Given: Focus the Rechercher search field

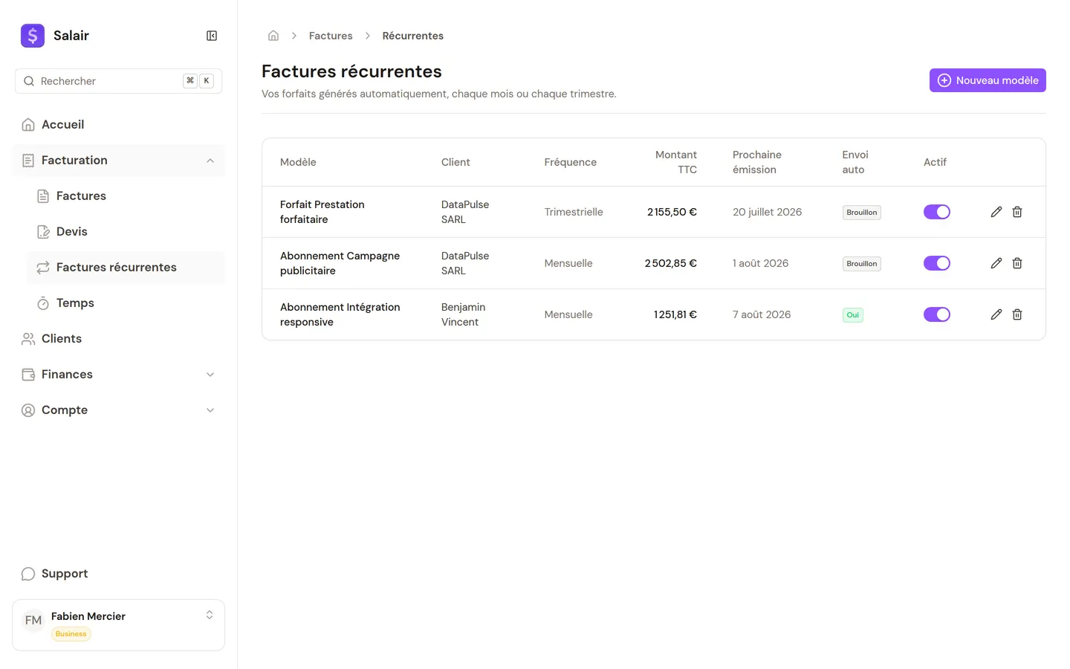Looking at the screenshot, I should 118,81.
